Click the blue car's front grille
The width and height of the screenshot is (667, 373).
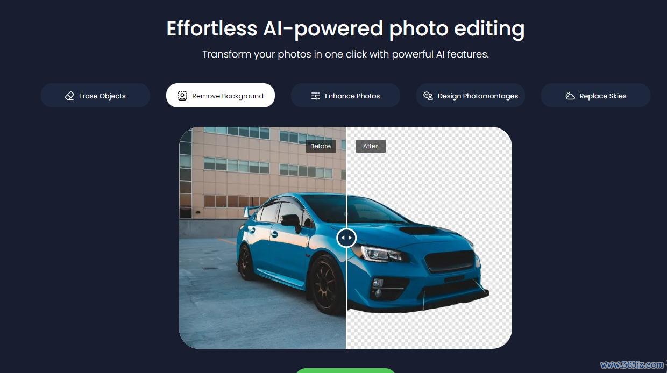point(450,262)
